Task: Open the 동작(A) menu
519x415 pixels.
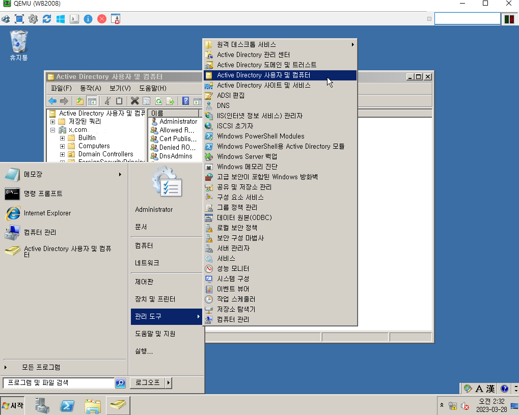Action: coord(91,89)
